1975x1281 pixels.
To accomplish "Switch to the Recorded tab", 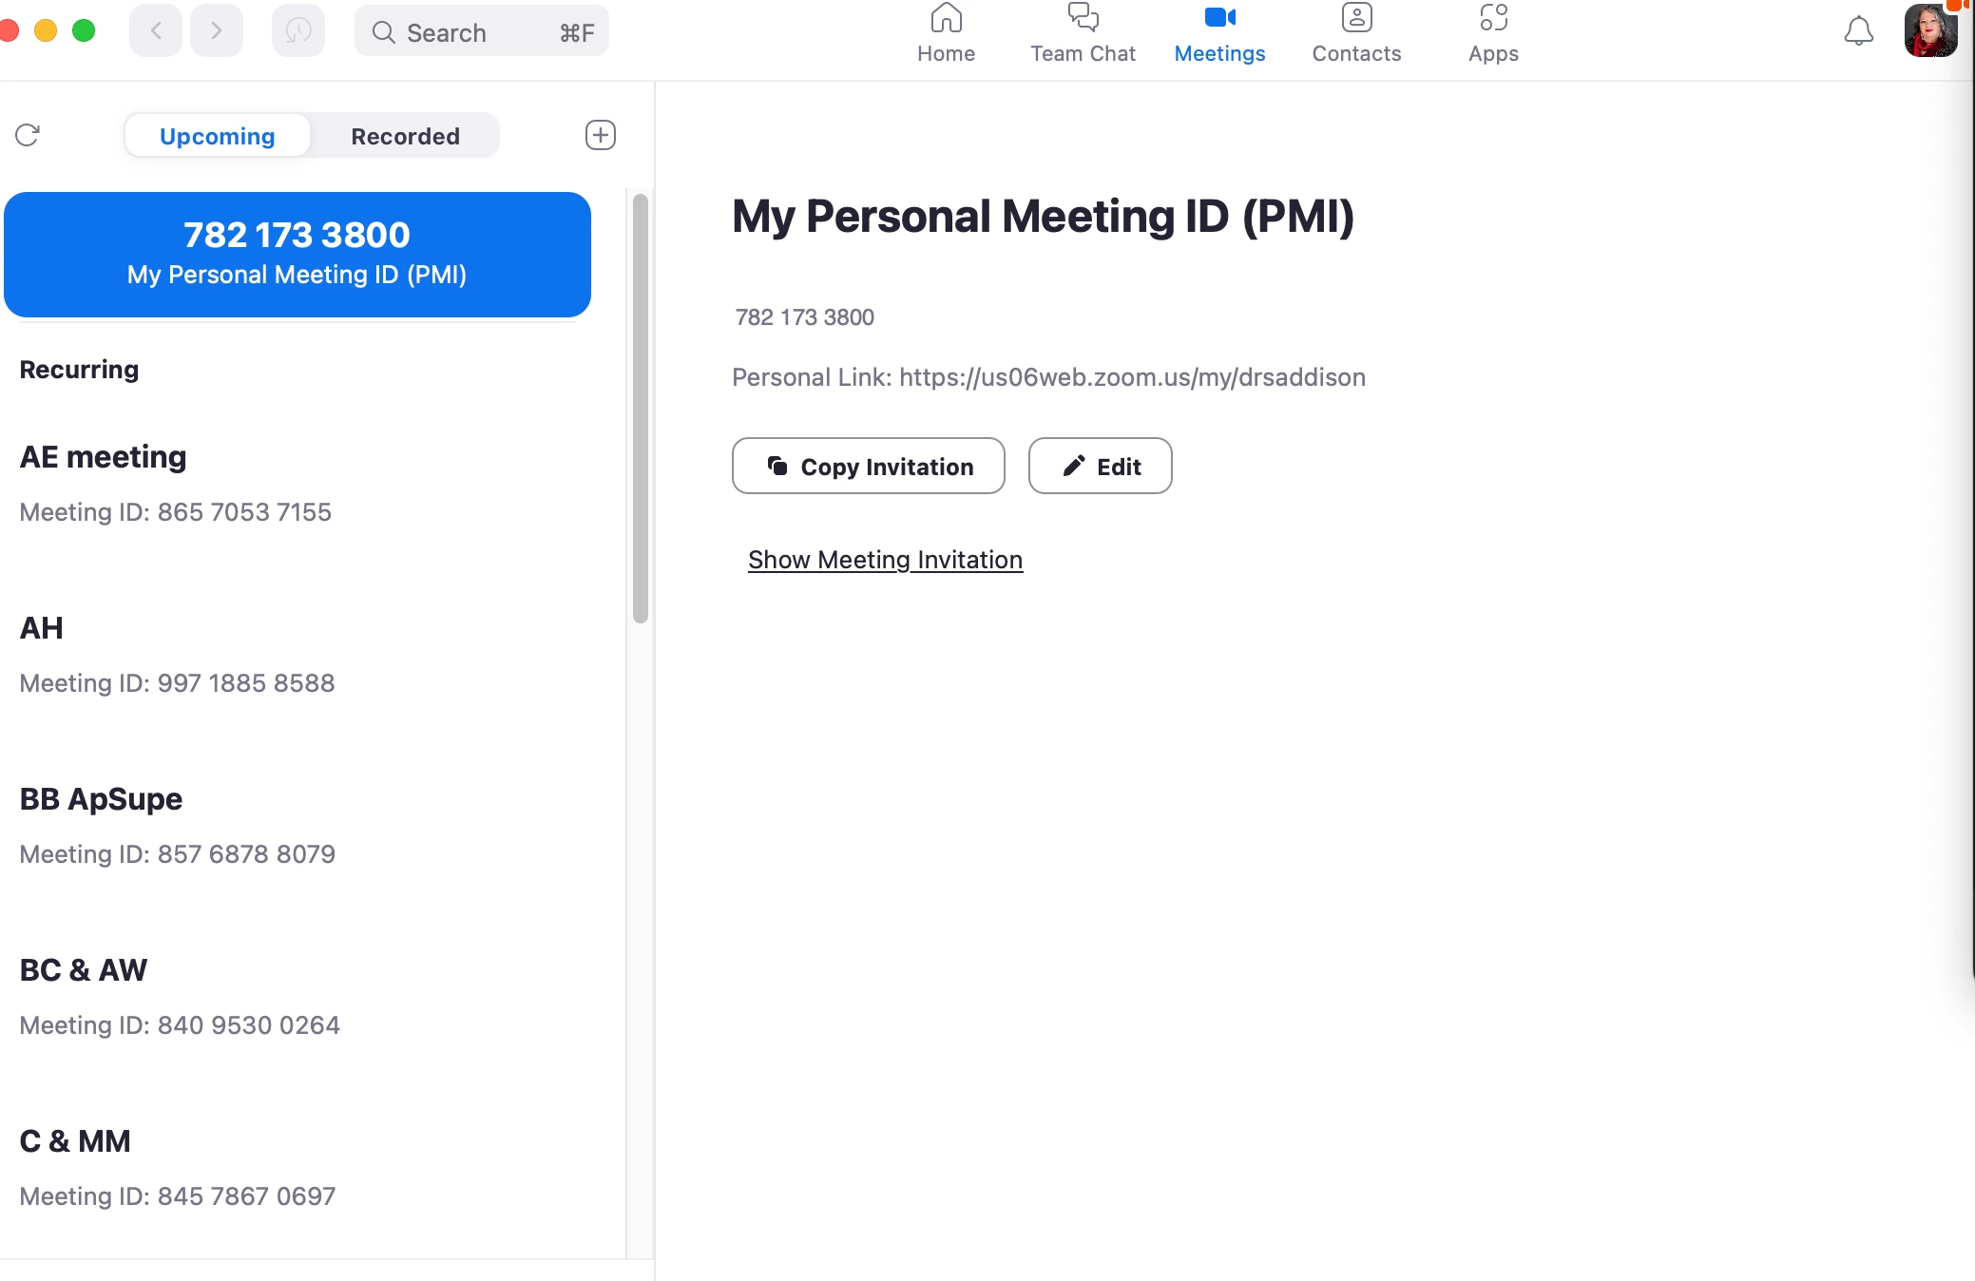I will point(405,136).
